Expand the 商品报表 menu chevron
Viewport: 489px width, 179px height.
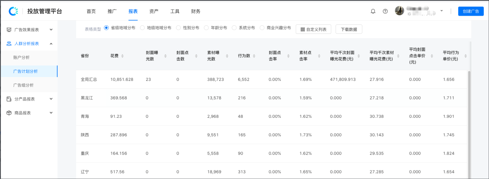[51, 113]
